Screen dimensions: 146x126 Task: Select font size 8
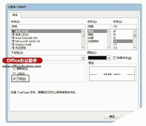123,35
